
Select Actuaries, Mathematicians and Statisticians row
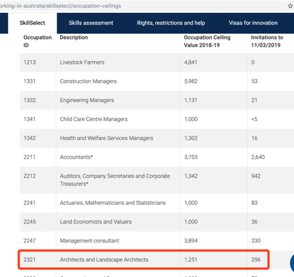pos(156,203)
